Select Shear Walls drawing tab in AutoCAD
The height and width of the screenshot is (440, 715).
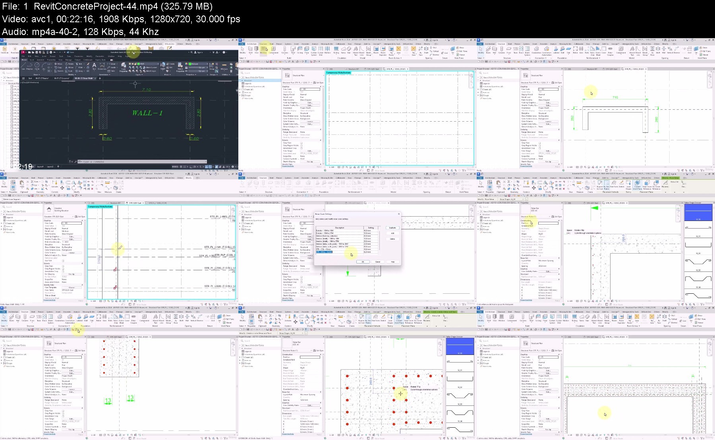pos(84,78)
